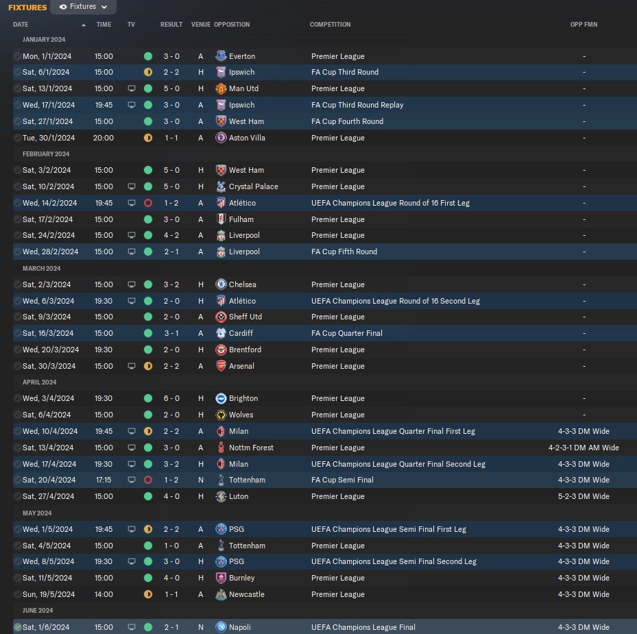The width and height of the screenshot is (637, 634).
Task: Click the Wolves club badge
Action: tap(221, 415)
